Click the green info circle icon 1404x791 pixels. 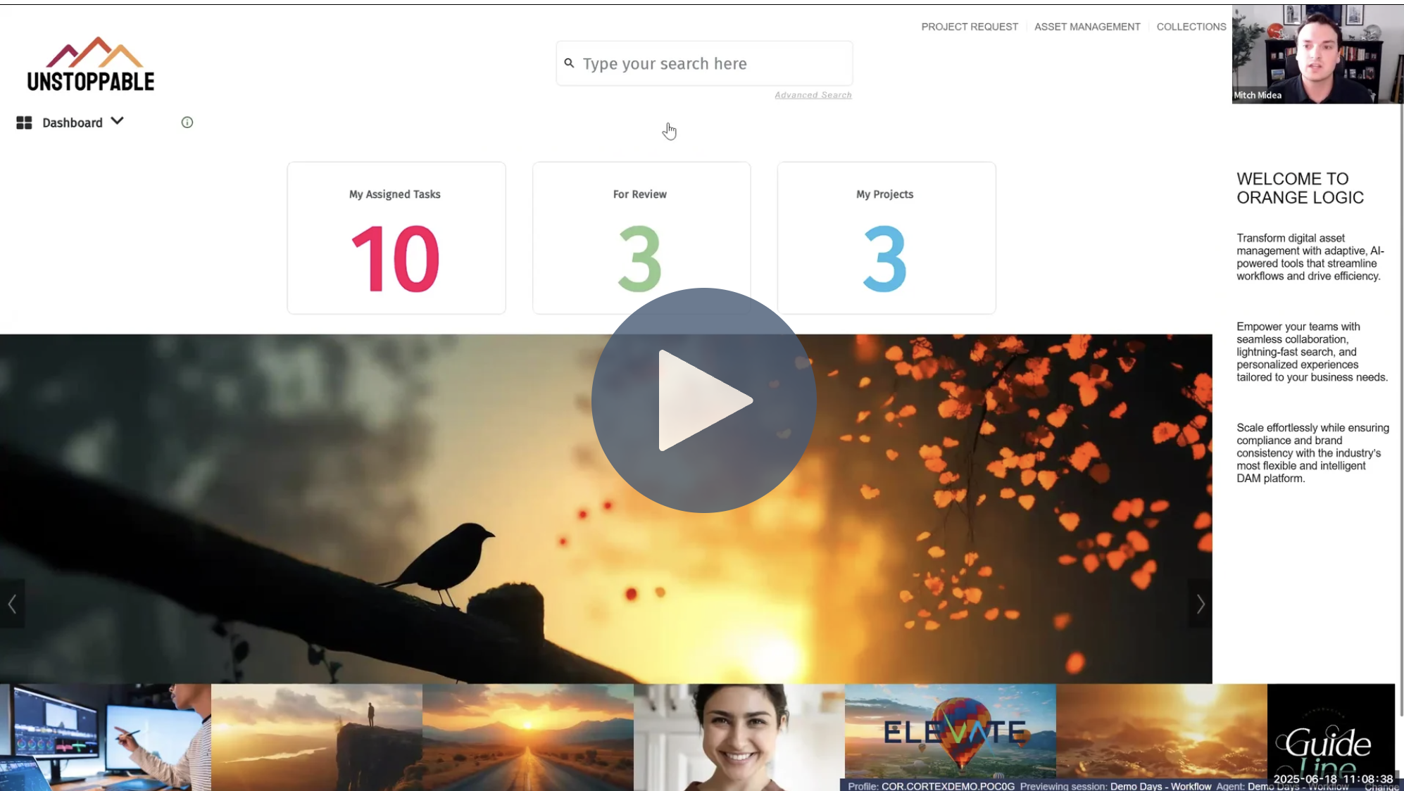[187, 122]
